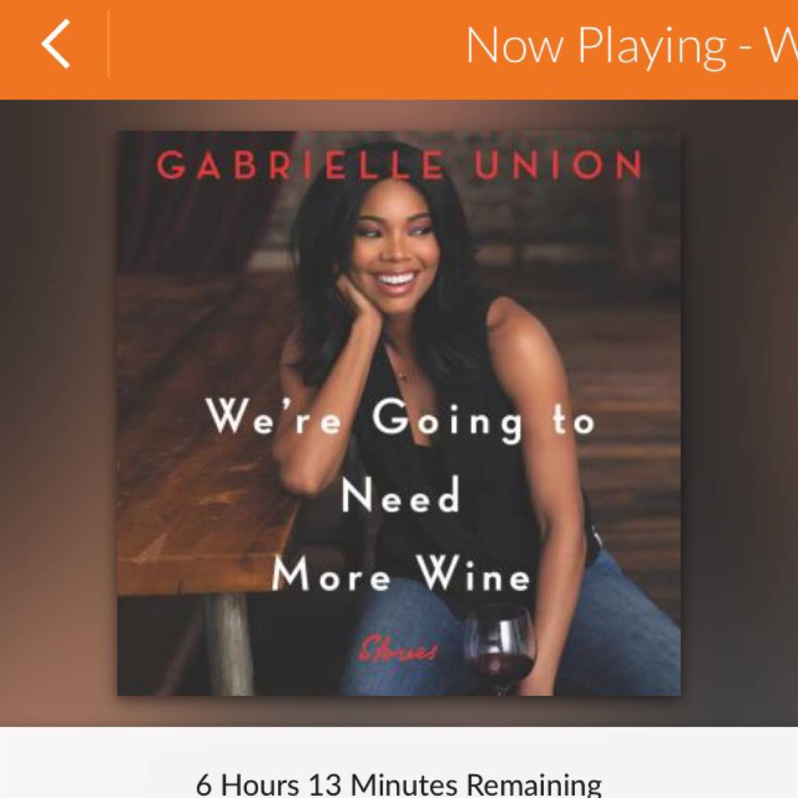This screenshot has width=798, height=798.
Task: Tap the 6 Hours 13 Minutes Remaining label
Action: click(x=399, y=784)
